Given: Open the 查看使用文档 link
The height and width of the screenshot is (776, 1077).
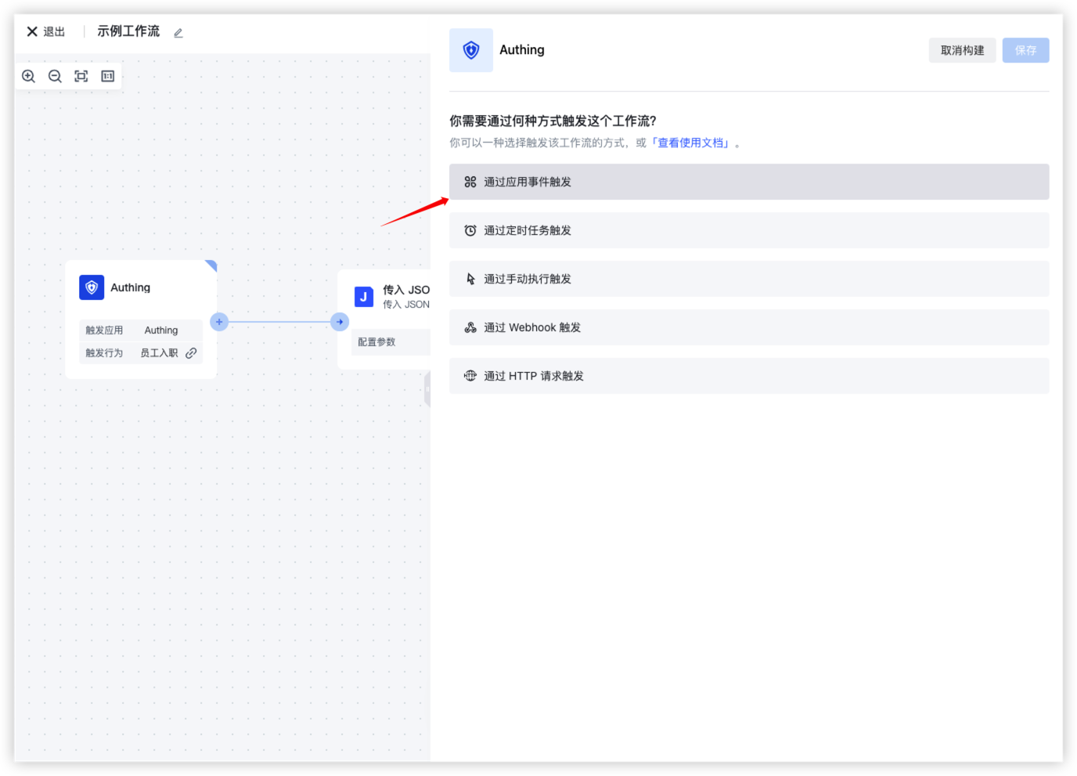Looking at the screenshot, I should pos(692,143).
